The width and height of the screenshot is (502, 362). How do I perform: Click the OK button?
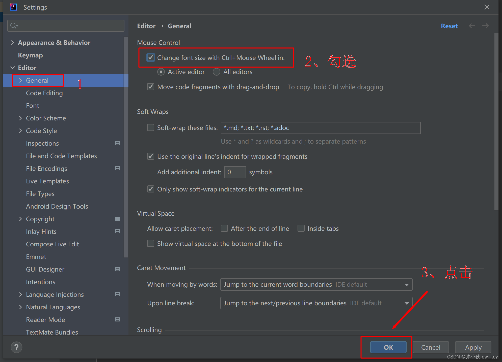click(388, 347)
